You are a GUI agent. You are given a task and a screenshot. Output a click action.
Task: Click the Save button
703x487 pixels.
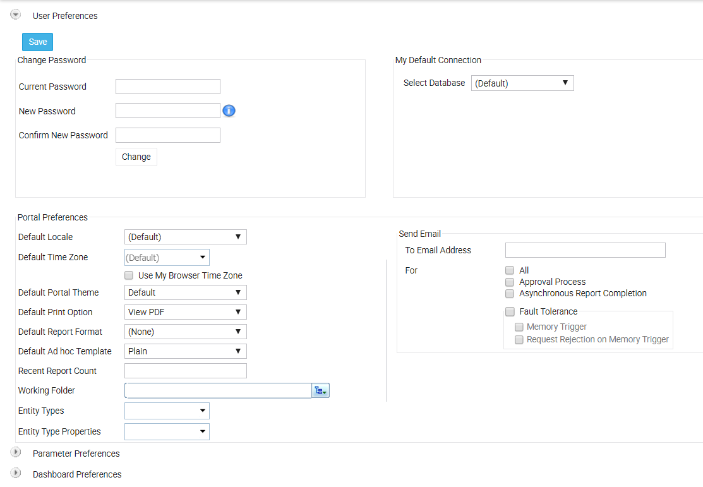coord(37,41)
